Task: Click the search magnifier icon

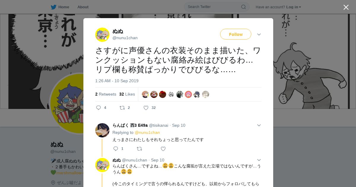Action: pyautogui.click(x=243, y=7)
